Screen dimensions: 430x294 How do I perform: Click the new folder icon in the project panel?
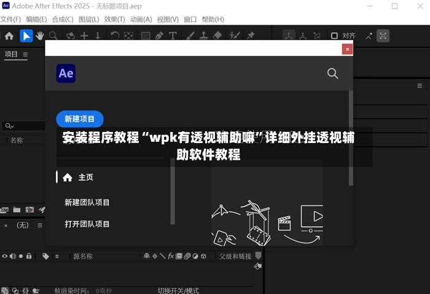[x=17, y=210]
